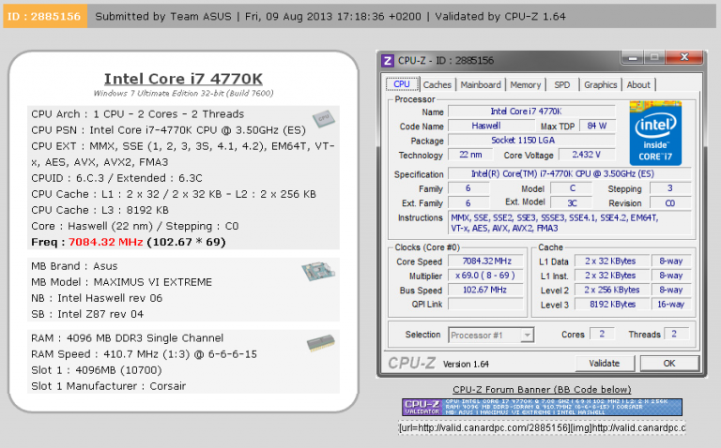
Task: Switch to the Caches tab
Action: (x=437, y=85)
